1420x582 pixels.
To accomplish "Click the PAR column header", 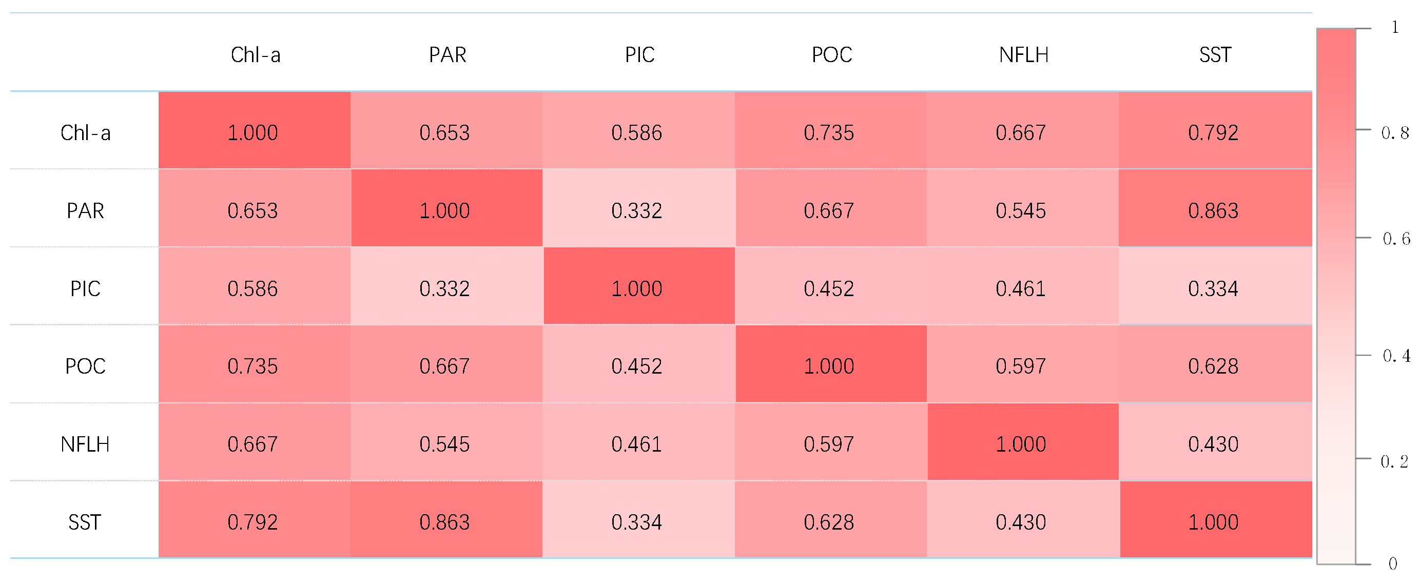I will coord(447,54).
